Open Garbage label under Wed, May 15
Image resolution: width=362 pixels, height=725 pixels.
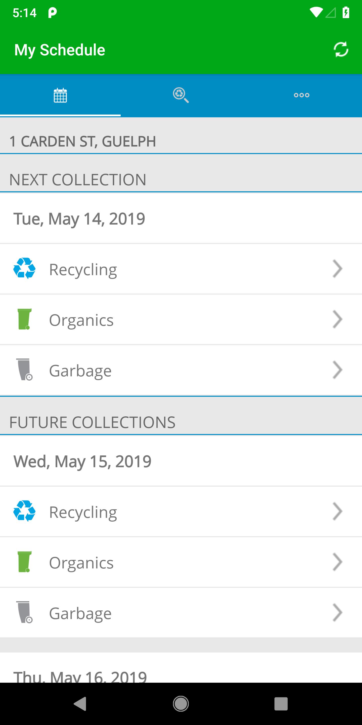tap(80, 613)
